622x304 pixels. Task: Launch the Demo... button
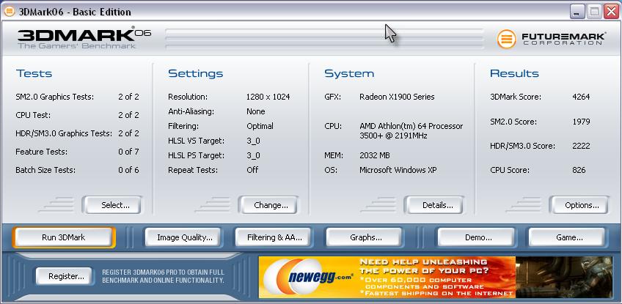(x=478, y=237)
